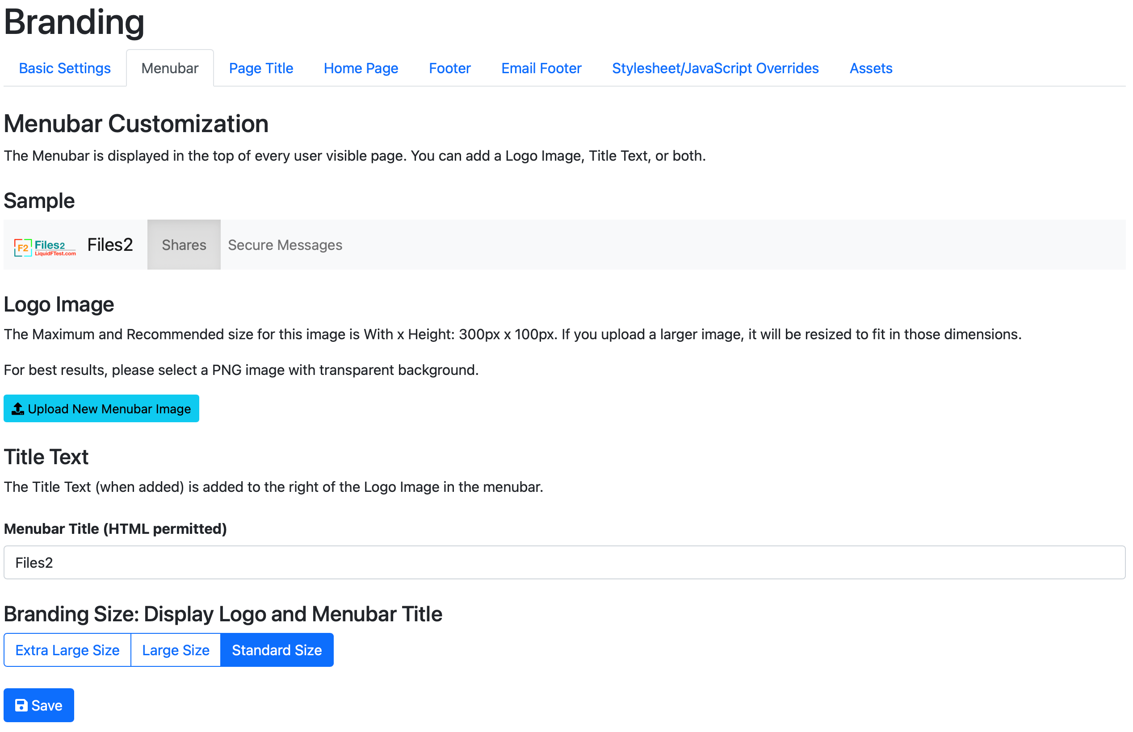Open the Footer tab

click(449, 68)
